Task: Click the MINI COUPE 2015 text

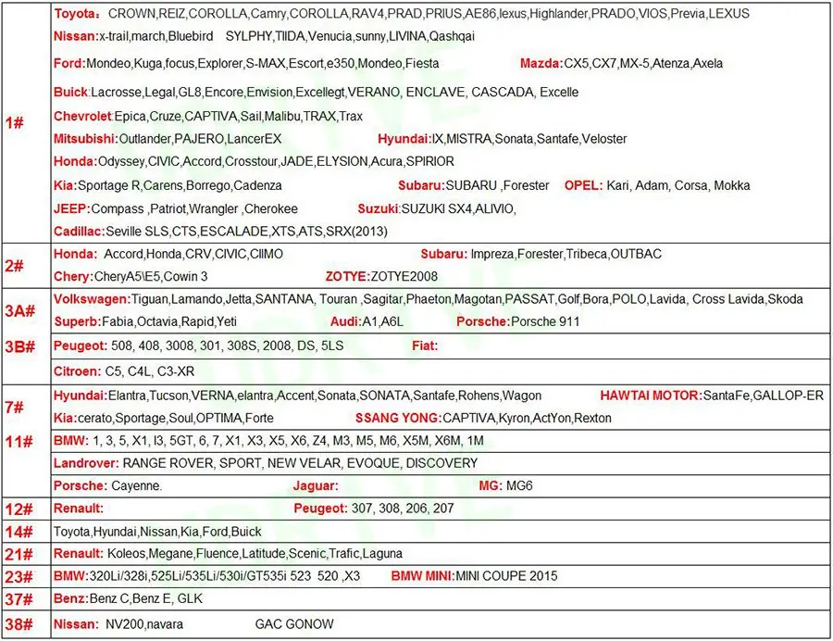Action: point(506,576)
